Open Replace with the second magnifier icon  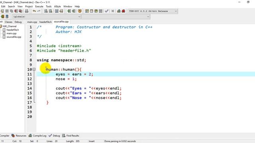pyautogui.click(x=51, y=11)
